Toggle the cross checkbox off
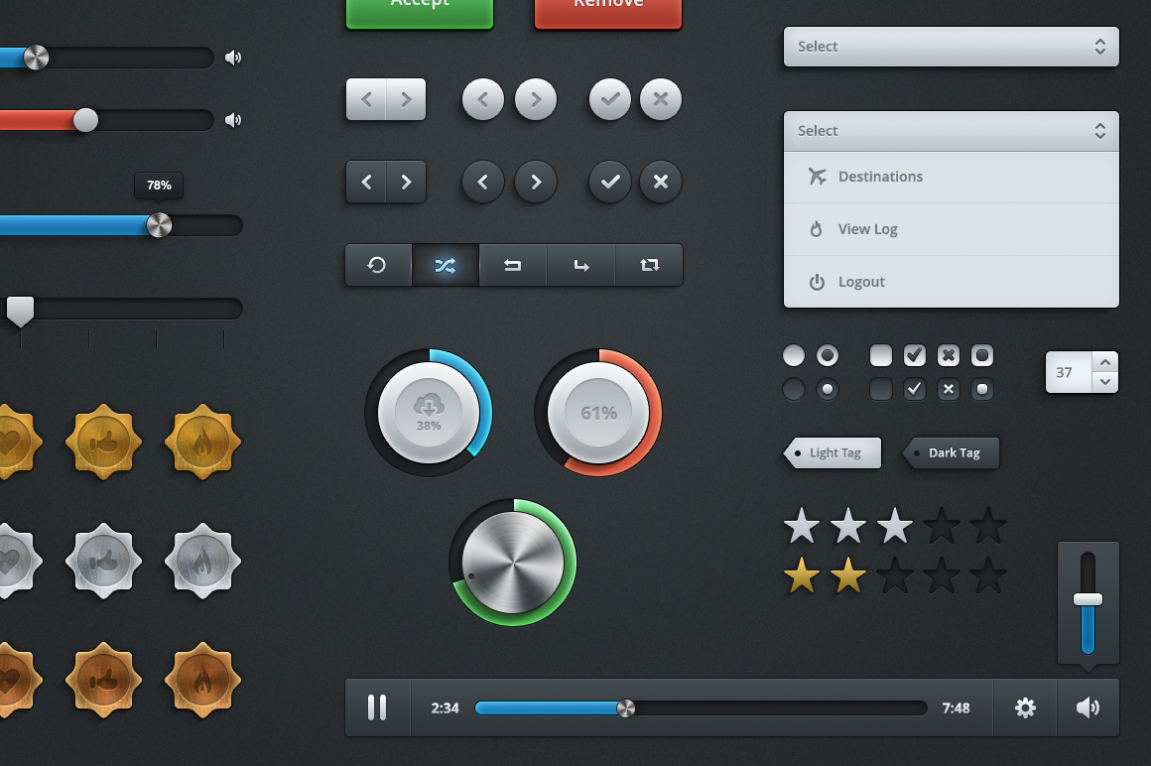Viewport: 1151px width, 766px height. coord(949,354)
